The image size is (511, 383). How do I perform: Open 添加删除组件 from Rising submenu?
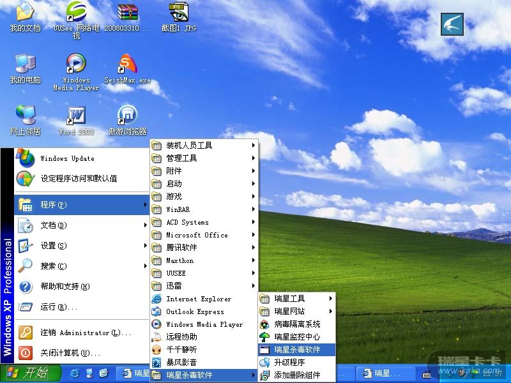(296, 375)
